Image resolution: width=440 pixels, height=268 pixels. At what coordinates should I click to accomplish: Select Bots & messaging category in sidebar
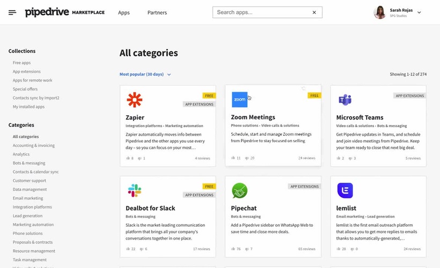tap(29, 163)
